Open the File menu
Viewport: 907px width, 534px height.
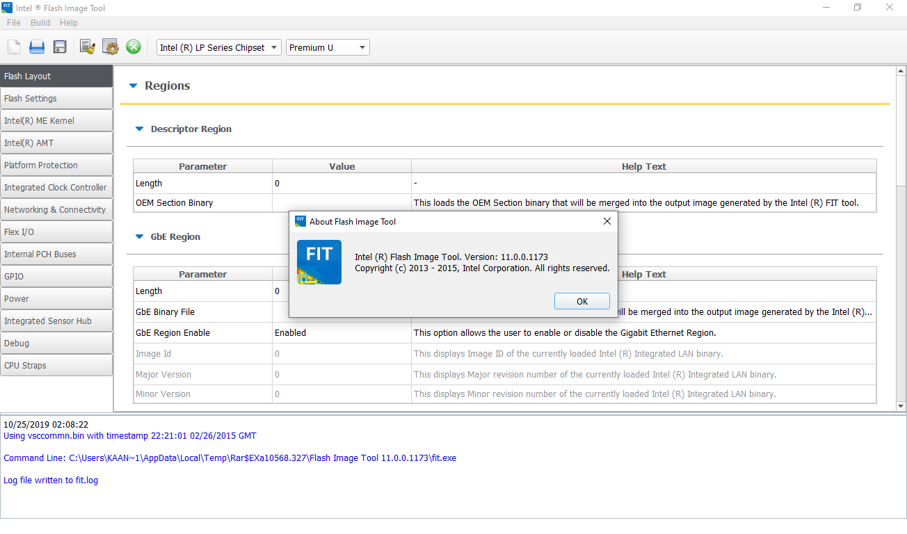pyautogui.click(x=14, y=23)
